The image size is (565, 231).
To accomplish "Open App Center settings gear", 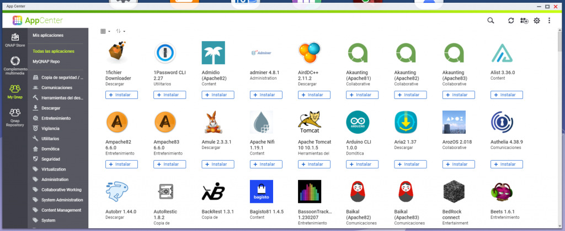I will (536, 20).
